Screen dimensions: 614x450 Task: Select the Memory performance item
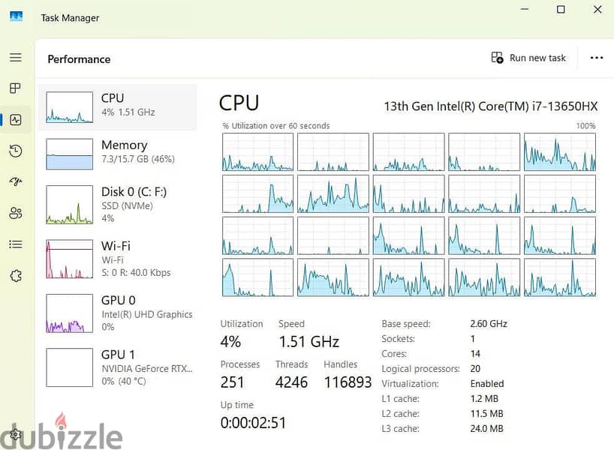point(118,154)
